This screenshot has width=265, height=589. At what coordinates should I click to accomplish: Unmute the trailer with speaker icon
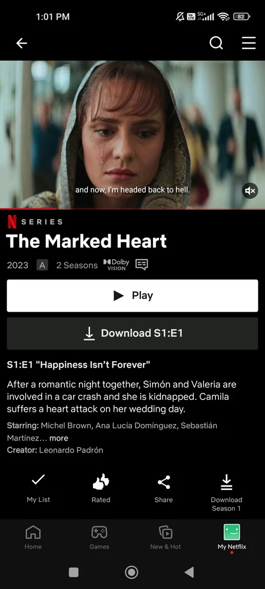pyautogui.click(x=250, y=191)
